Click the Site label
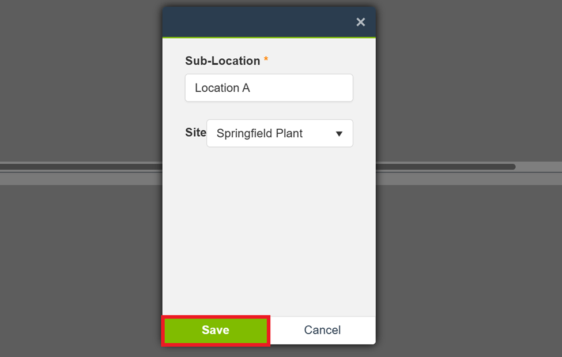Screen dimensions: 562x357 click(x=195, y=133)
